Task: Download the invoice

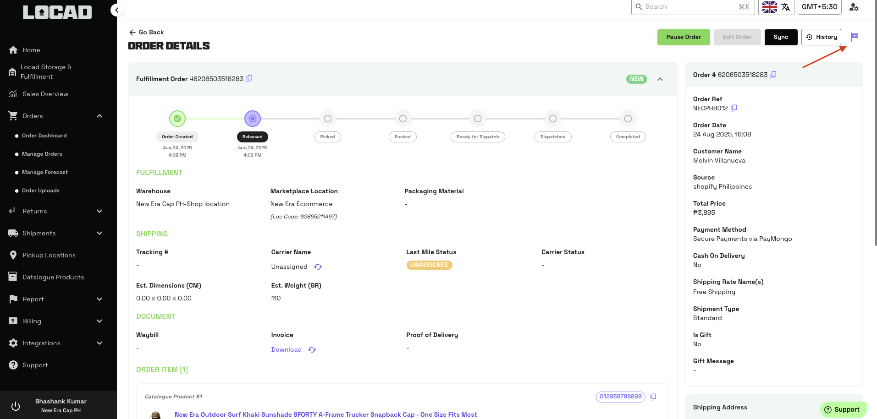Action: click(287, 349)
